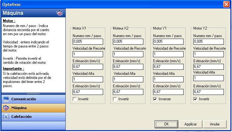Viewport: 232px width, 132px height.
Task: Click the Applicar button
Action: click(190, 124)
